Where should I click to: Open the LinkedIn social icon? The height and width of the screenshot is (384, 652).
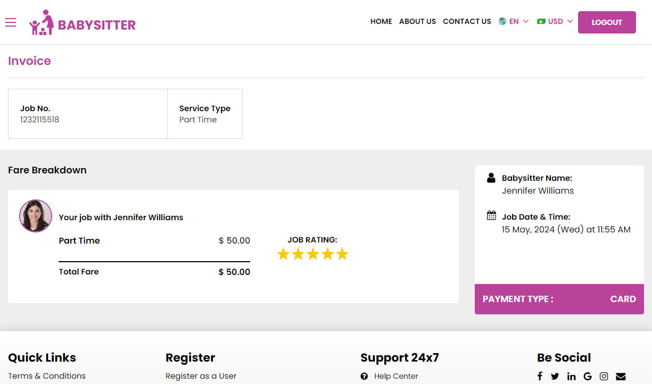(x=572, y=376)
